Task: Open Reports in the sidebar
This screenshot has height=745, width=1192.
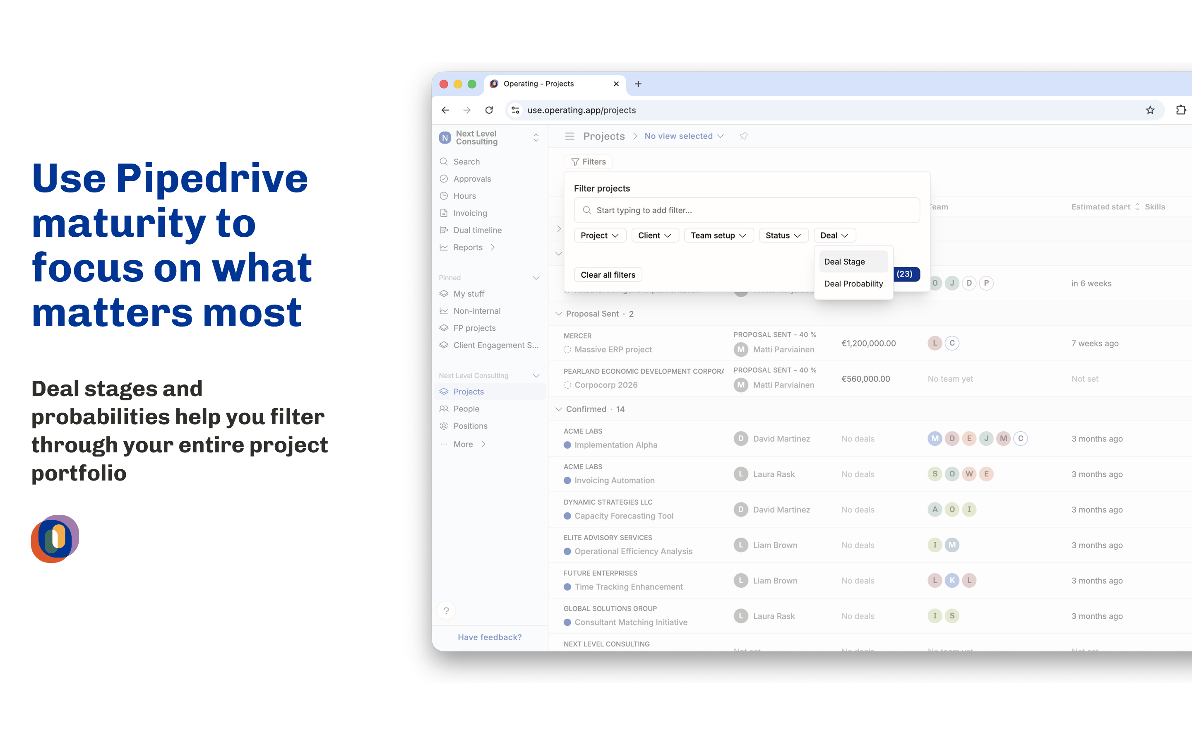Action: point(467,248)
